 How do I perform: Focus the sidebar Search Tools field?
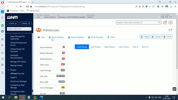[x=19, y=29]
